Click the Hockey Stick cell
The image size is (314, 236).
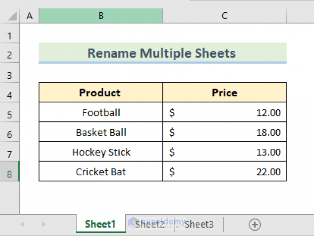[x=101, y=152]
